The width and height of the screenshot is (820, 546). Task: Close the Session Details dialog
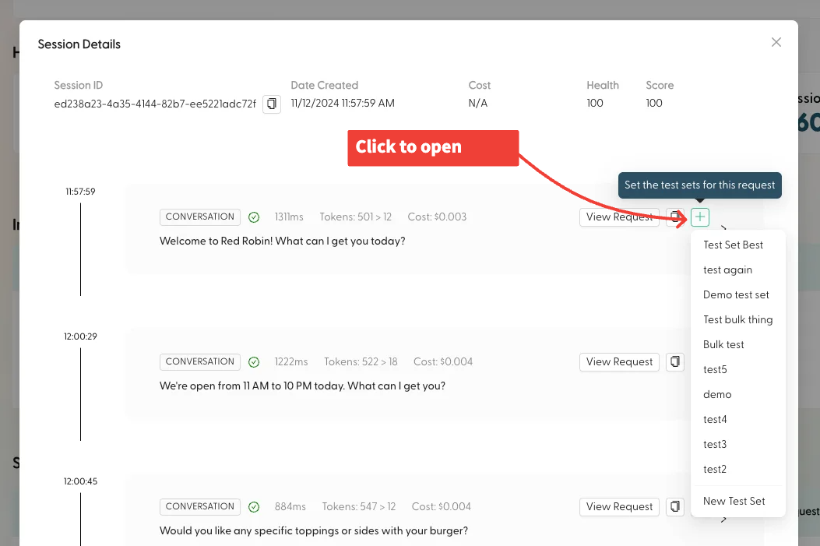776,42
